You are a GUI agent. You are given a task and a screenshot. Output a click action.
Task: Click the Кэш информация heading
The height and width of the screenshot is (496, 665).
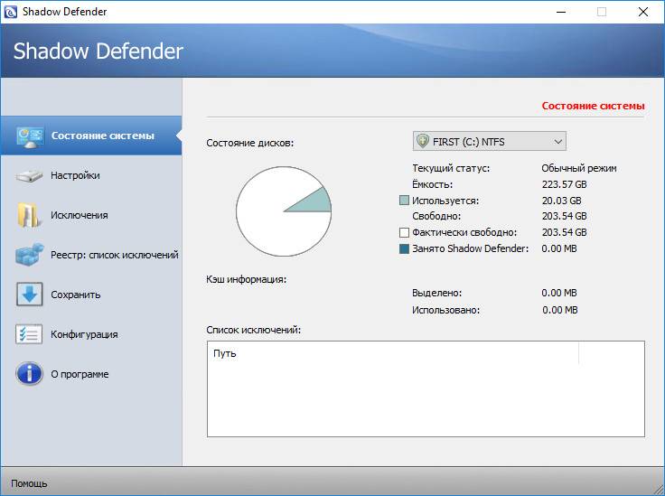247,279
